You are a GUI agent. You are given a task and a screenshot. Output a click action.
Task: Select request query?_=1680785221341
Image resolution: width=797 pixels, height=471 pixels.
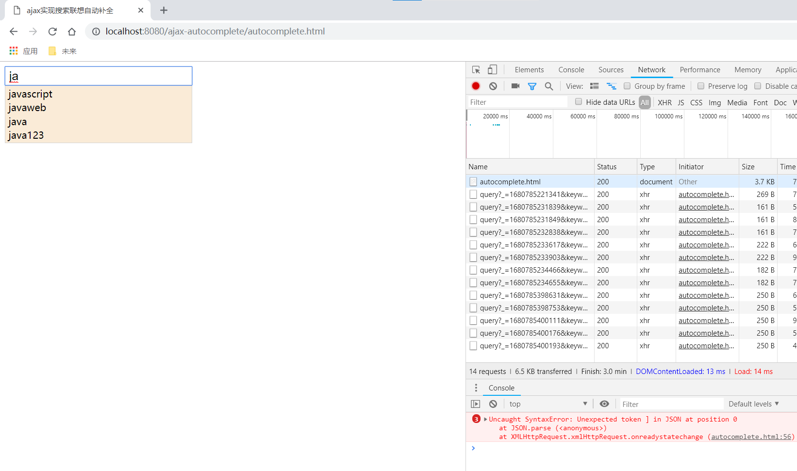(631, 195)
